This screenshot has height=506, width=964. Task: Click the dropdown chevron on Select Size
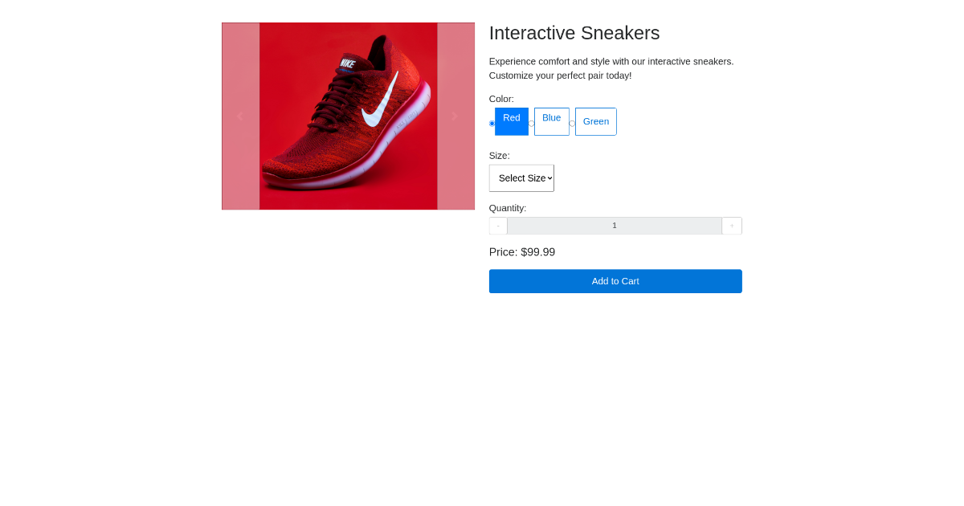tap(549, 178)
